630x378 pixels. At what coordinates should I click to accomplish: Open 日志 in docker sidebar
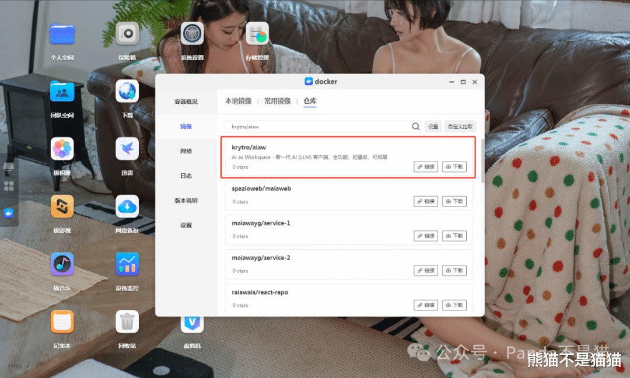(186, 176)
